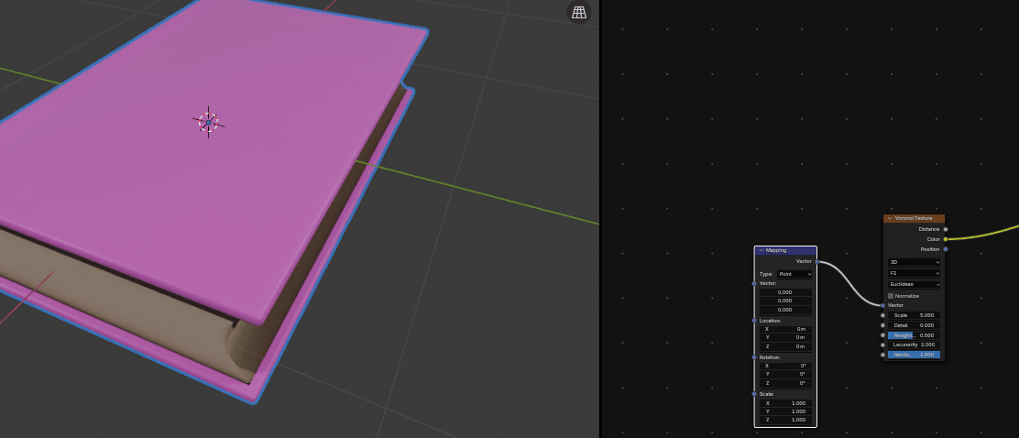Enable the Normalize checkbox
Screen dimensions: 1019x438
[x=891, y=296]
